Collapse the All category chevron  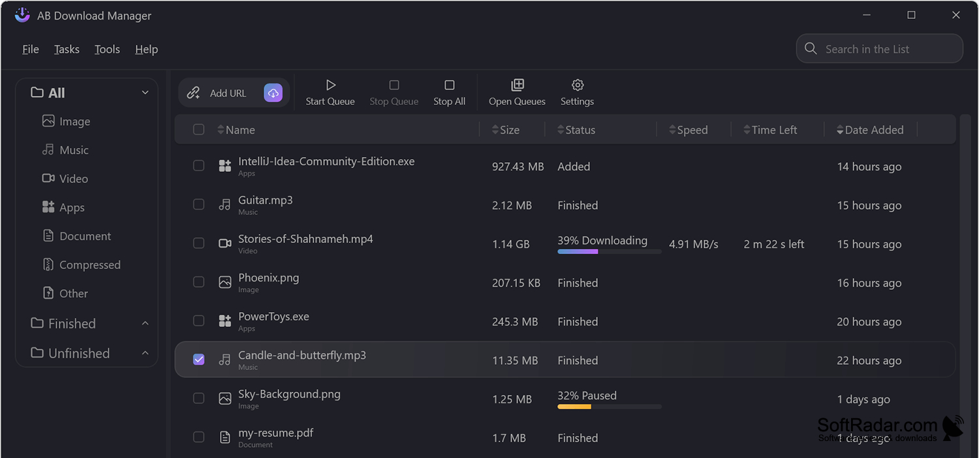[x=145, y=93]
